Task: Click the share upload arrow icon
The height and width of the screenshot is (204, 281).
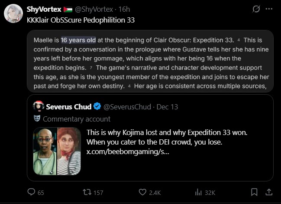Action: (268, 191)
